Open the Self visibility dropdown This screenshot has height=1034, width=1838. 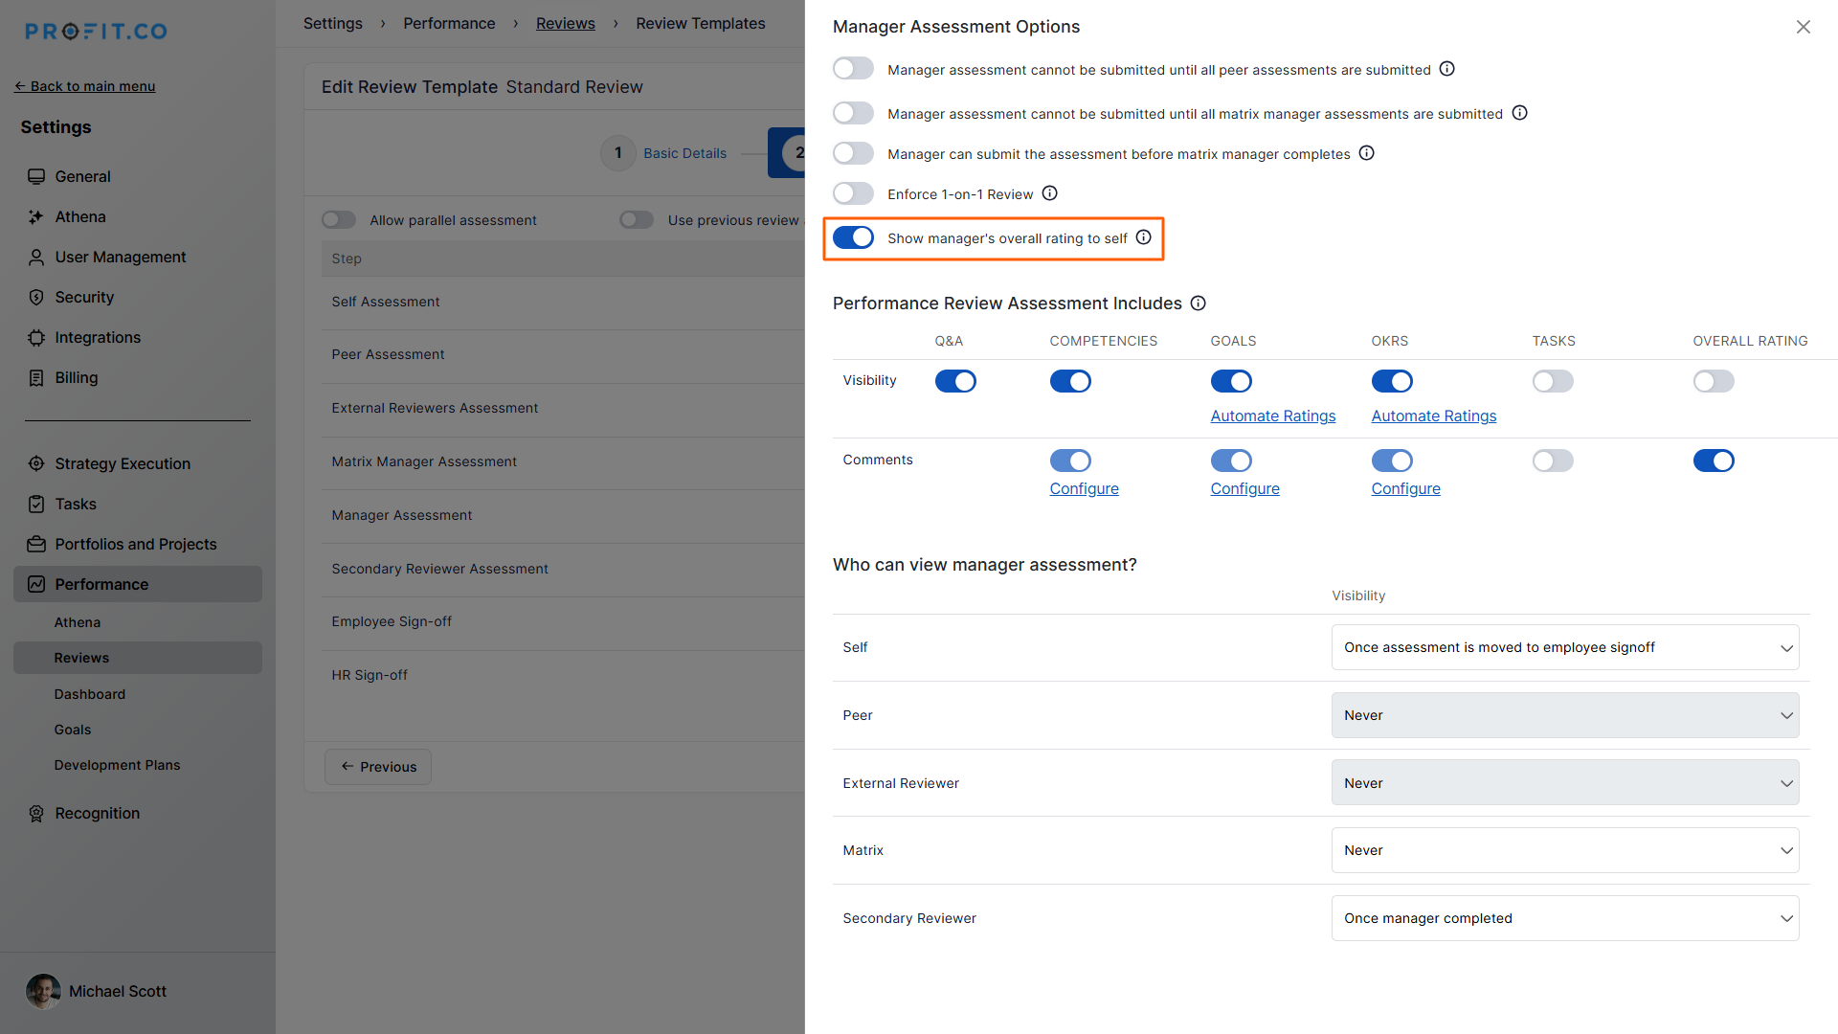pos(1564,647)
